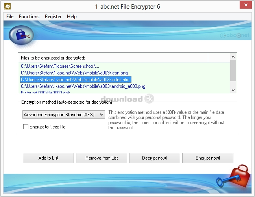255x197 pixels.
Task: Click the blue padlock logo in the banner
Action: tap(21, 35)
